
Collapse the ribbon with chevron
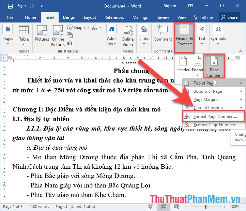pyautogui.click(x=241, y=51)
